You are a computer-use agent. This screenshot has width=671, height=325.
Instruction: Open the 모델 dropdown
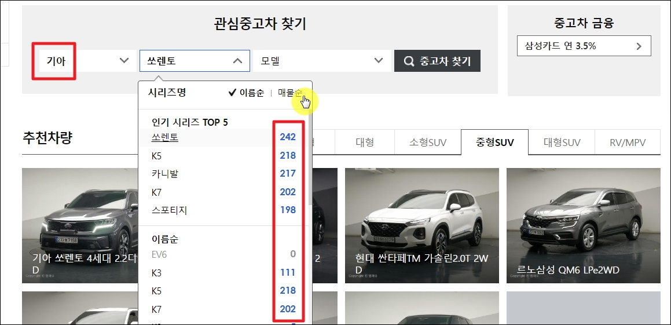click(x=322, y=61)
